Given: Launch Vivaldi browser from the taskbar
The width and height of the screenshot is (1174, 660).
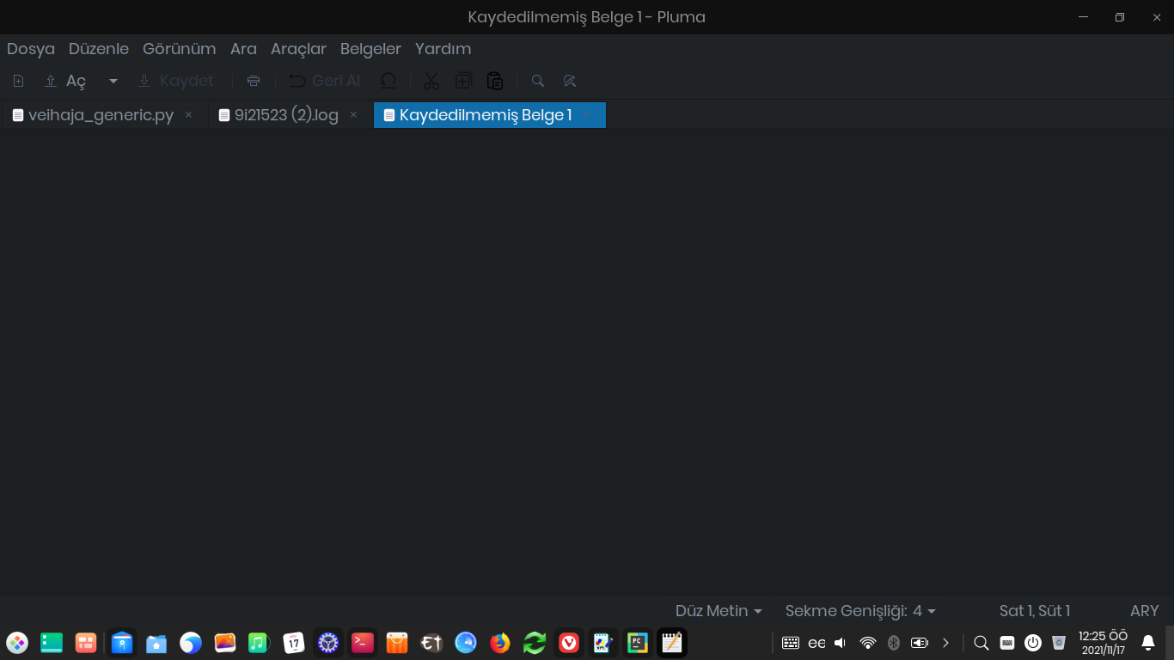Looking at the screenshot, I should coord(569,643).
